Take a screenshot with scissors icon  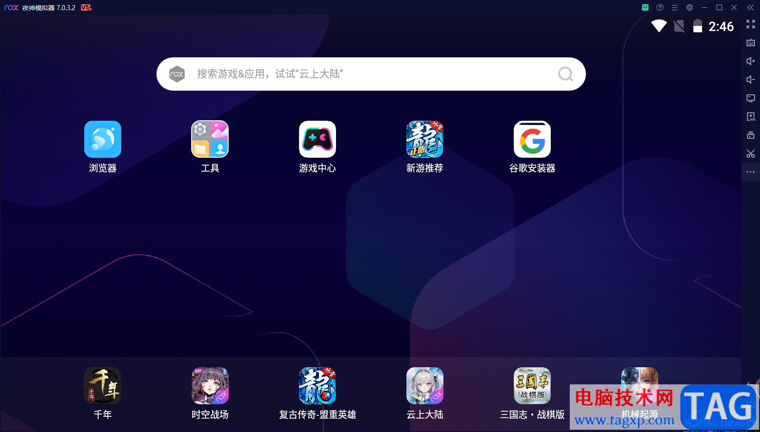751,154
